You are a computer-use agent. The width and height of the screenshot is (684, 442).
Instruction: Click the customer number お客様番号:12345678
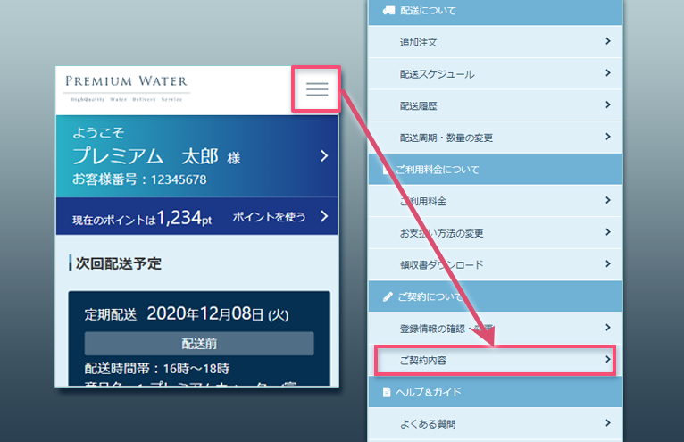139,179
